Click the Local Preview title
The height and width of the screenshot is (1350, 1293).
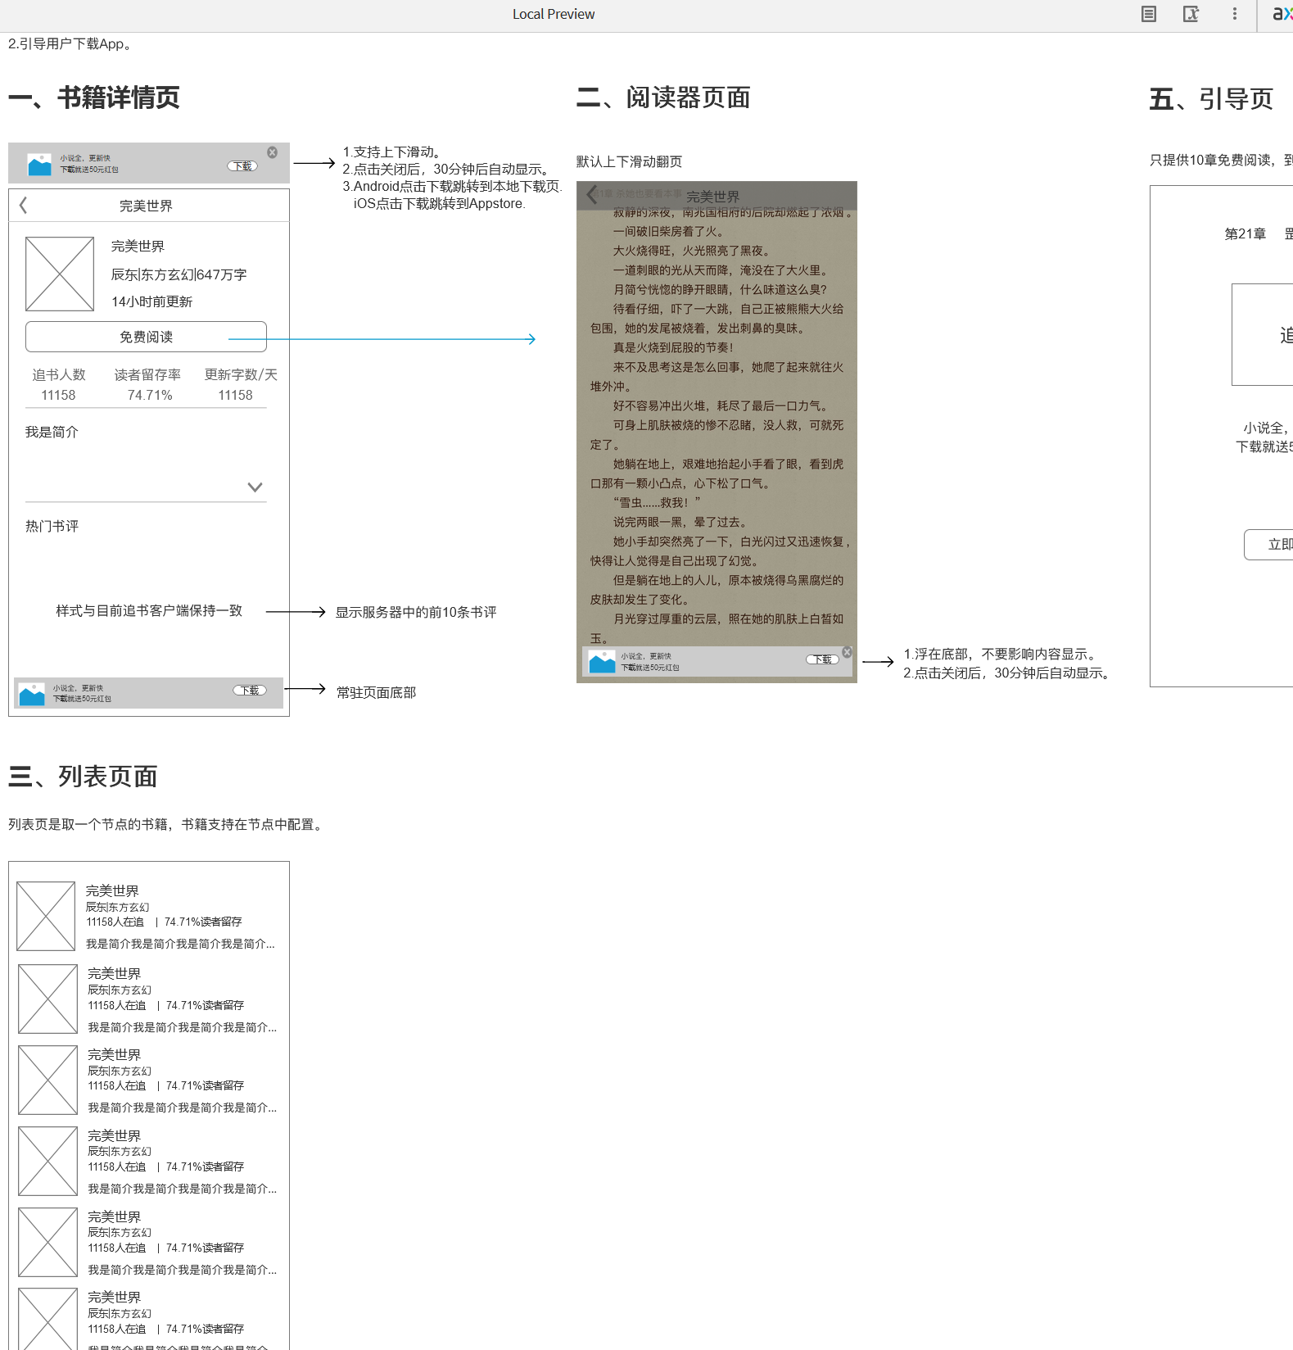tap(554, 14)
